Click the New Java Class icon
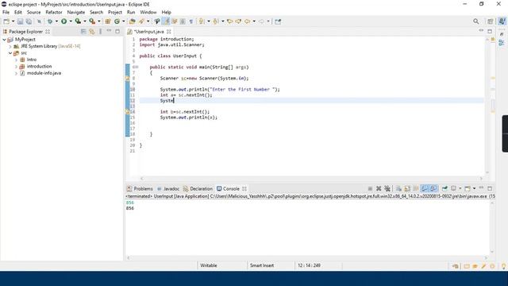The height and width of the screenshot is (286, 508). pyautogui.click(x=117, y=21)
